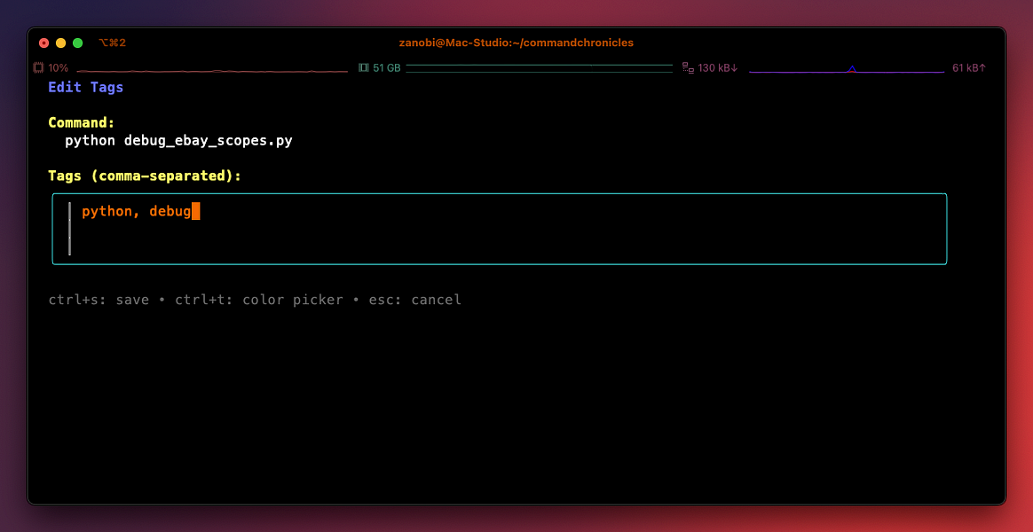
Task: Click the '10%' CPU usage value
Action: tap(58, 67)
